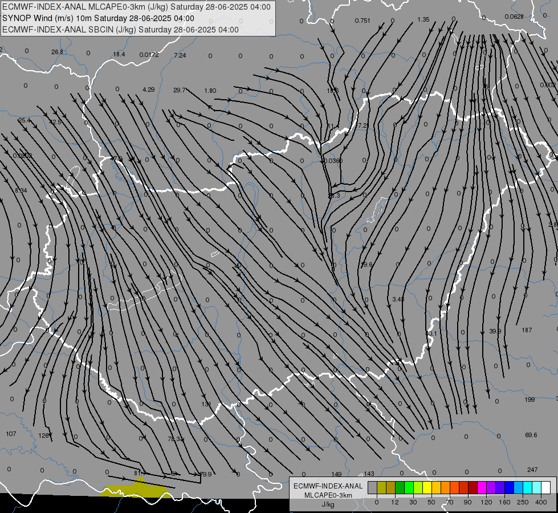This screenshot has height=513, width=558.
Task: Click the map value 107
Action: (x=11, y=434)
